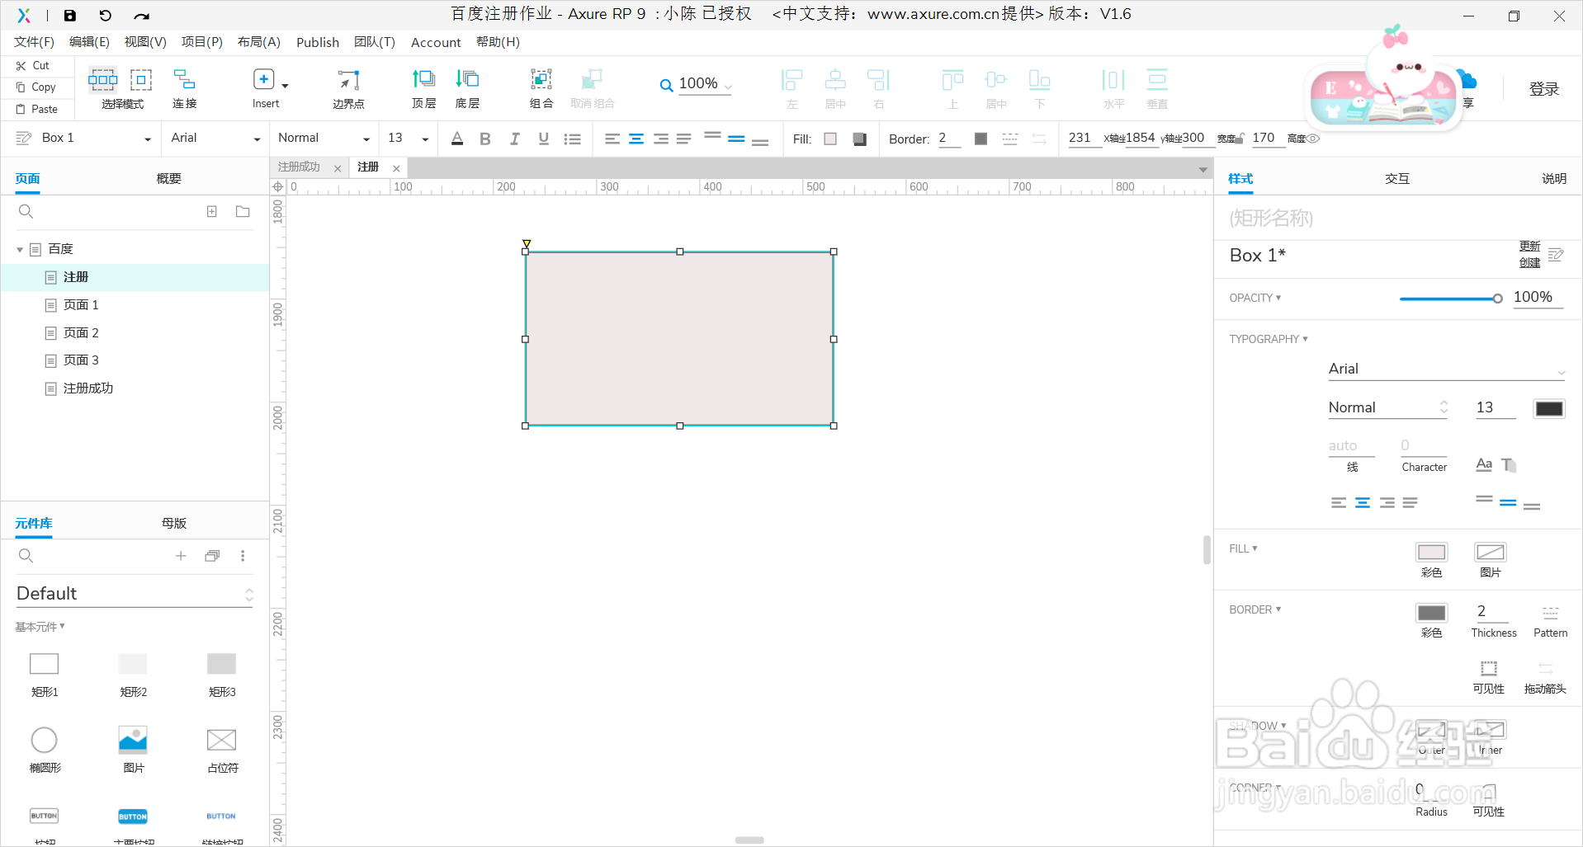Click the font color swatch in Typography
1583x847 pixels.
tap(1548, 408)
